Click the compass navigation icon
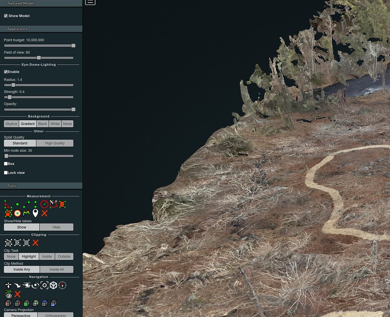The height and width of the screenshot is (317, 390). coord(62,285)
